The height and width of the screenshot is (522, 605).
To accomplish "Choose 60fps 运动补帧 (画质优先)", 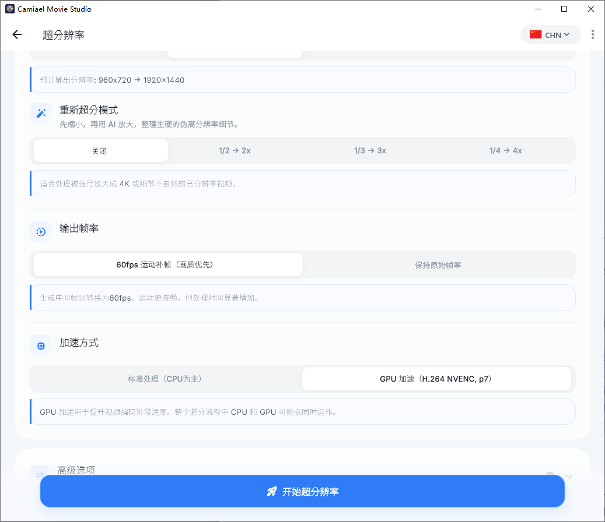I will click(168, 264).
